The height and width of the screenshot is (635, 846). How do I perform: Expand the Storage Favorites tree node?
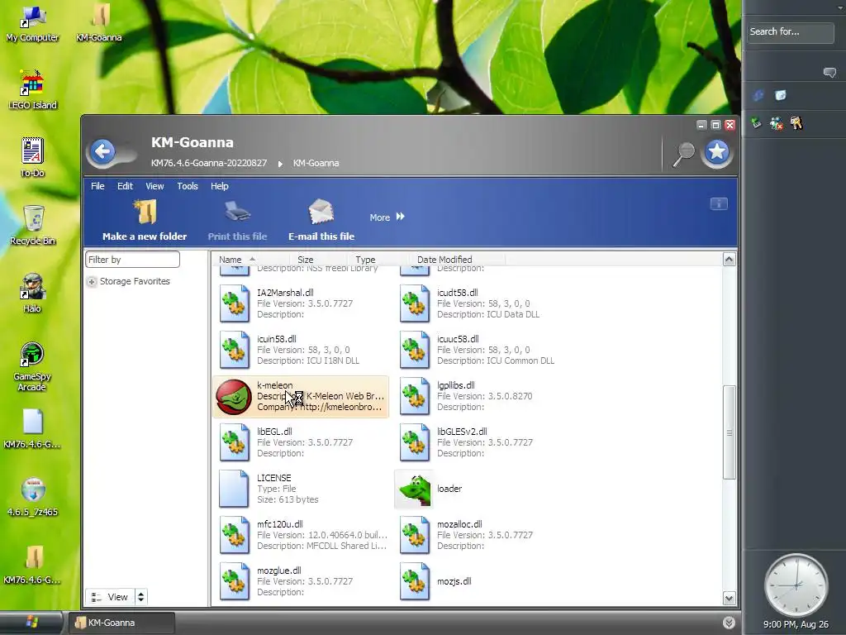pyautogui.click(x=92, y=281)
